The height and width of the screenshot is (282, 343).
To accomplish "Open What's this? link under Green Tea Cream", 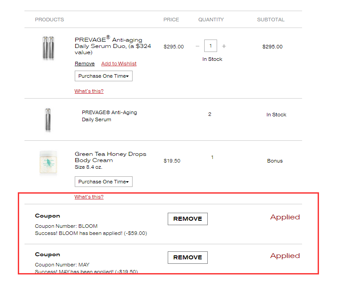I will (x=89, y=197).
